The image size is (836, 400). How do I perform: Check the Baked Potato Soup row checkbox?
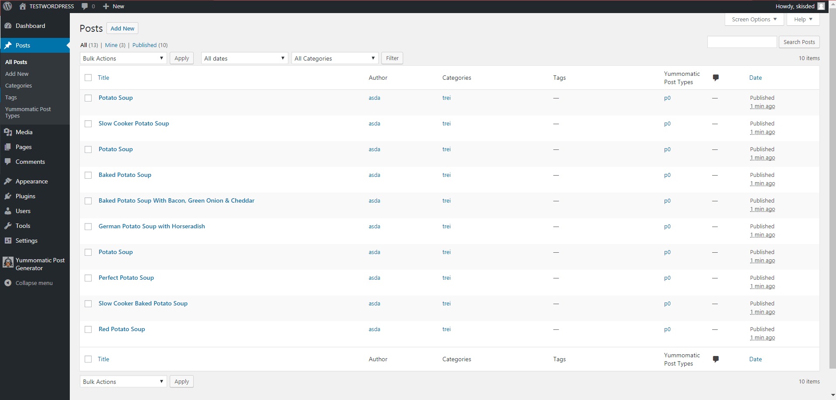coord(88,175)
